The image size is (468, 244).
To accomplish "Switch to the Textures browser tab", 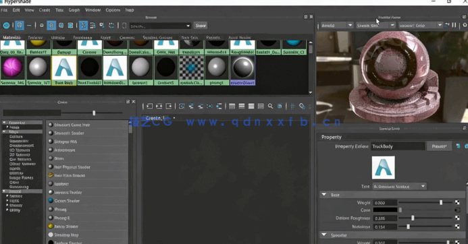I will 35,38.
